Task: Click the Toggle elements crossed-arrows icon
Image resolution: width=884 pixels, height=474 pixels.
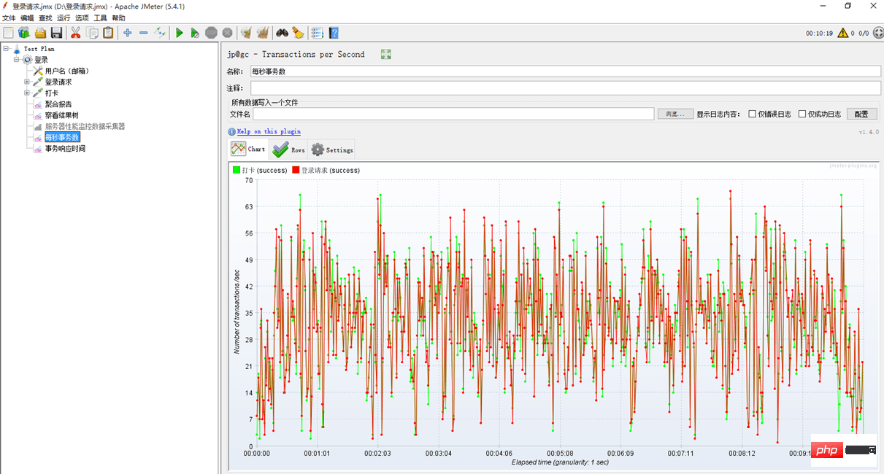Action: tap(160, 33)
